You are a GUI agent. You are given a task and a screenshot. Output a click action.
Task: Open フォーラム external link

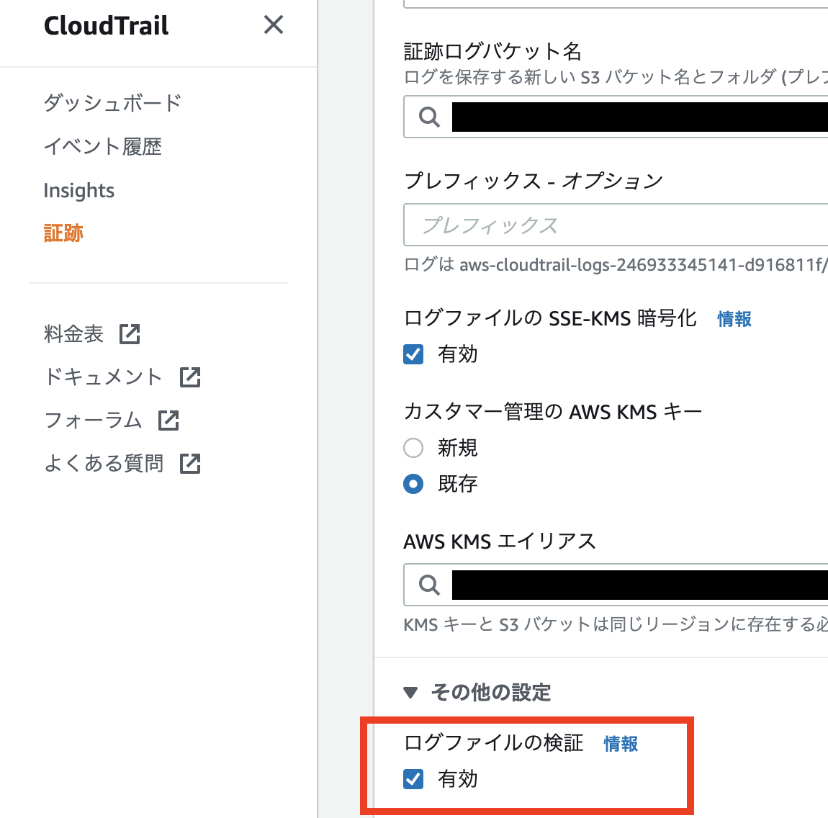tap(93, 421)
